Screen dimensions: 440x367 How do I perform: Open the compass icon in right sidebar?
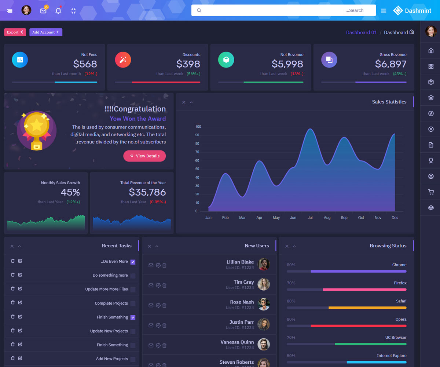(x=431, y=113)
